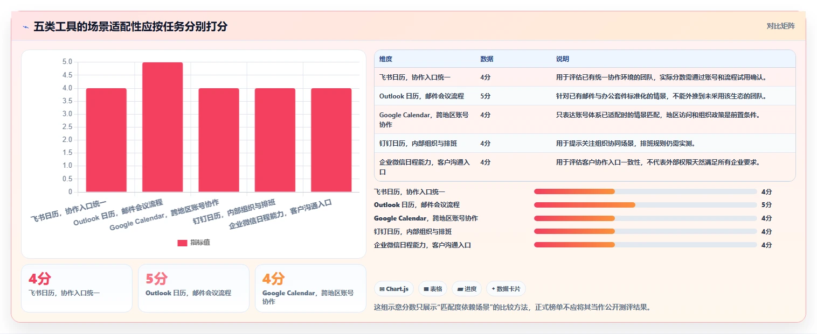Click the 飞书日历 bar in the chart
Viewport: 817px width, 334px height.
click(106, 140)
